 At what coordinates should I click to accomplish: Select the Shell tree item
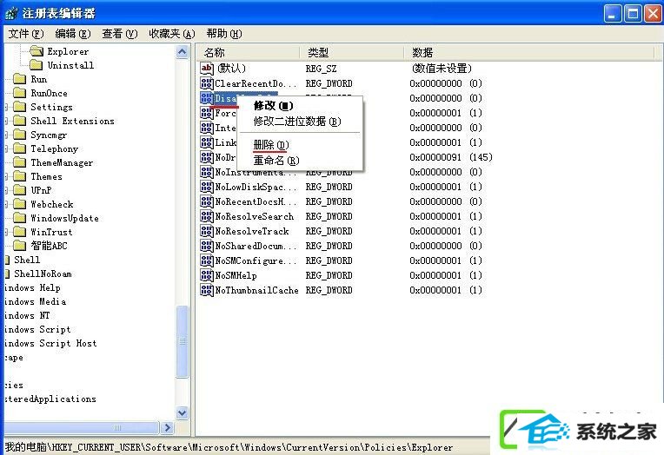(27, 260)
